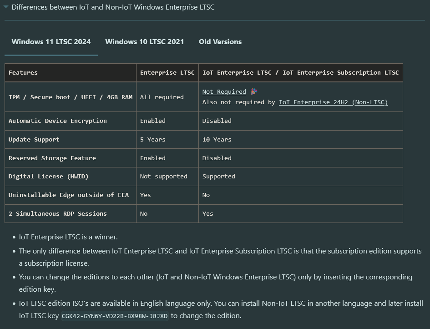Screen dimensions: 430x329
Task: Click the IoT Enterprise LTSC / Subscription column header
Action: (x=301, y=73)
